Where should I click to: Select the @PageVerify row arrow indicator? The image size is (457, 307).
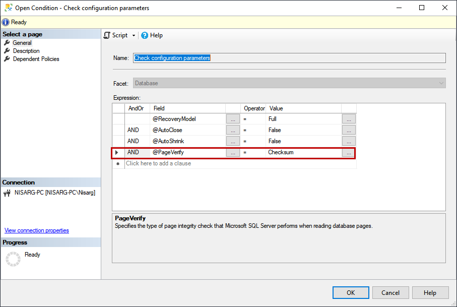(x=117, y=152)
